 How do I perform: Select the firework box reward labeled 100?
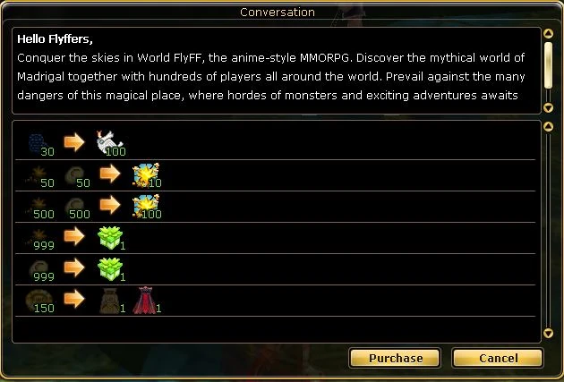[x=147, y=207]
